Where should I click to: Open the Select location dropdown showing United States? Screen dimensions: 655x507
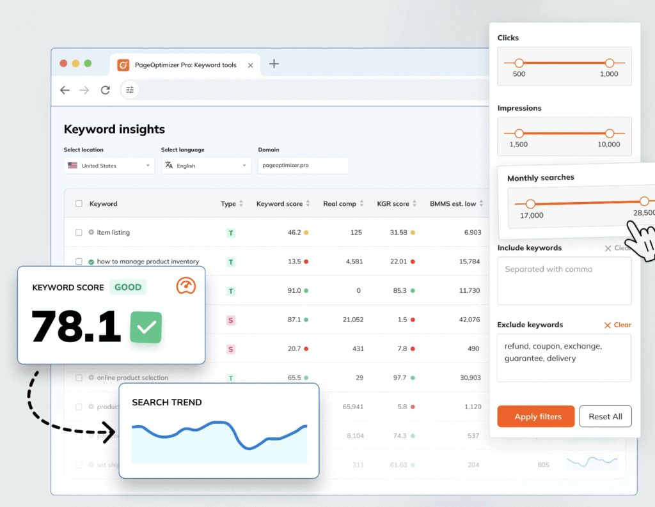[x=109, y=166]
